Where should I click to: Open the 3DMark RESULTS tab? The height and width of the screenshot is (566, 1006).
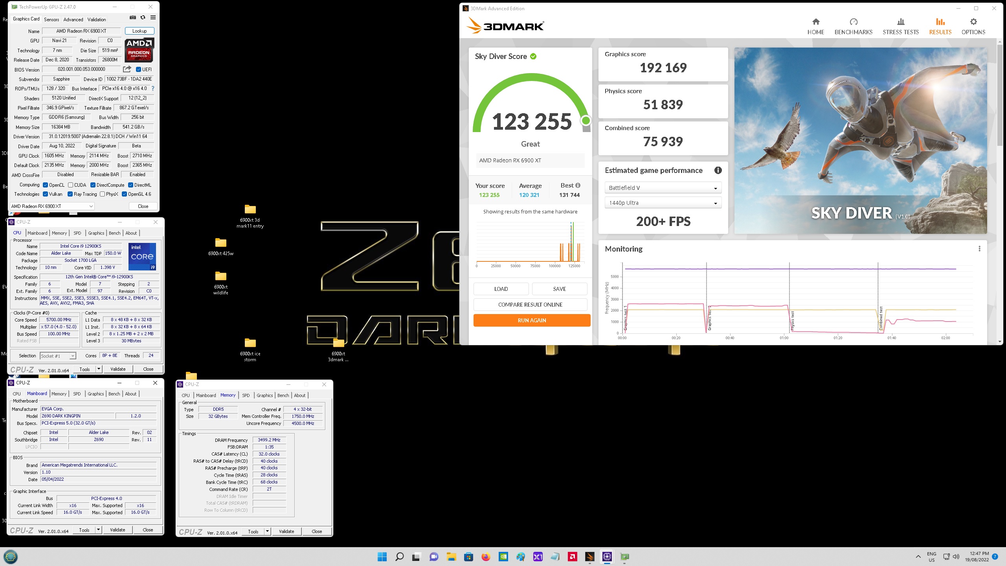tap(940, 26)
